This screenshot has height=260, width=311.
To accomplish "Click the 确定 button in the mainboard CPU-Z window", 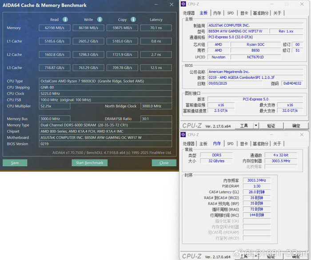I will click(296, 126).
